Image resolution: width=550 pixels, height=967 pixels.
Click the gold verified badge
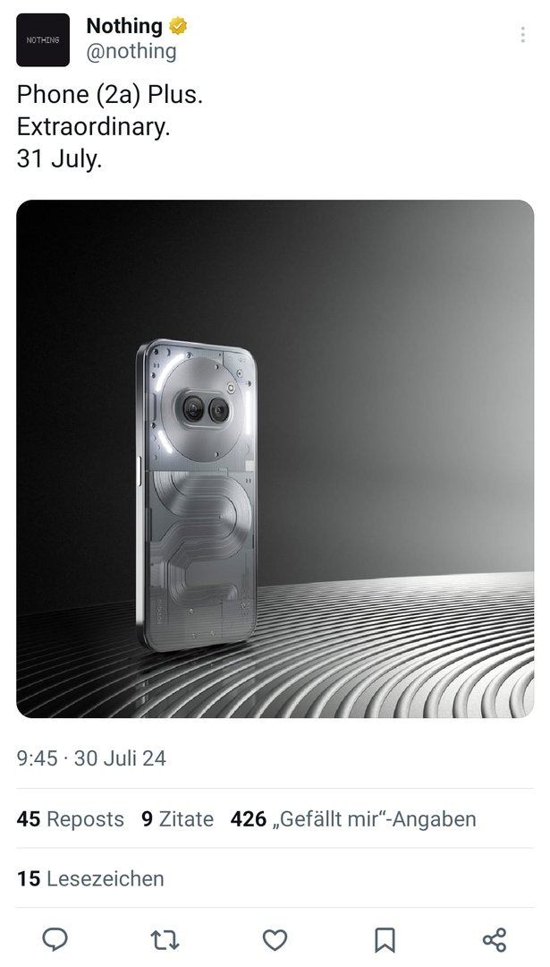[178, 27]
